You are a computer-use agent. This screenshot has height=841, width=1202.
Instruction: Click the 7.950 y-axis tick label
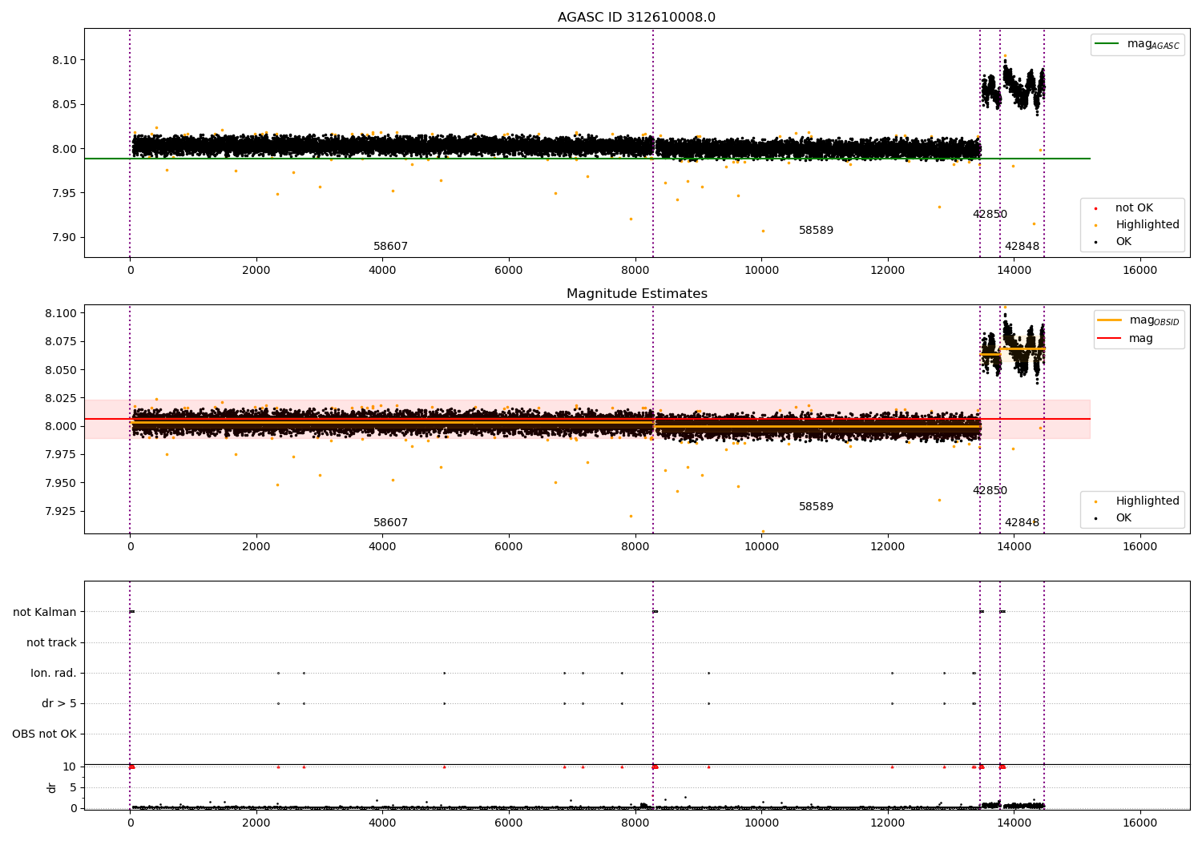[61, 483]
